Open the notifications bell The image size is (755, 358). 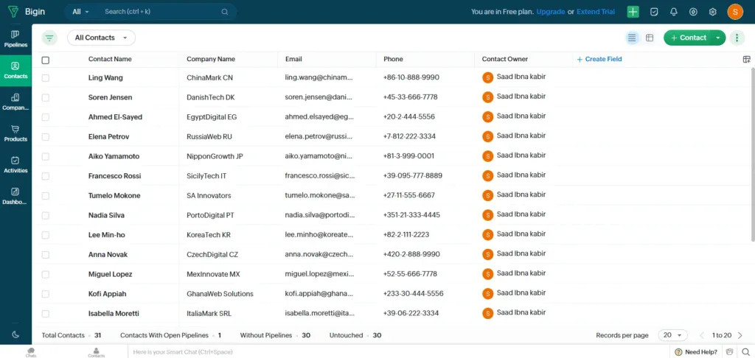[x=674, y=12]
